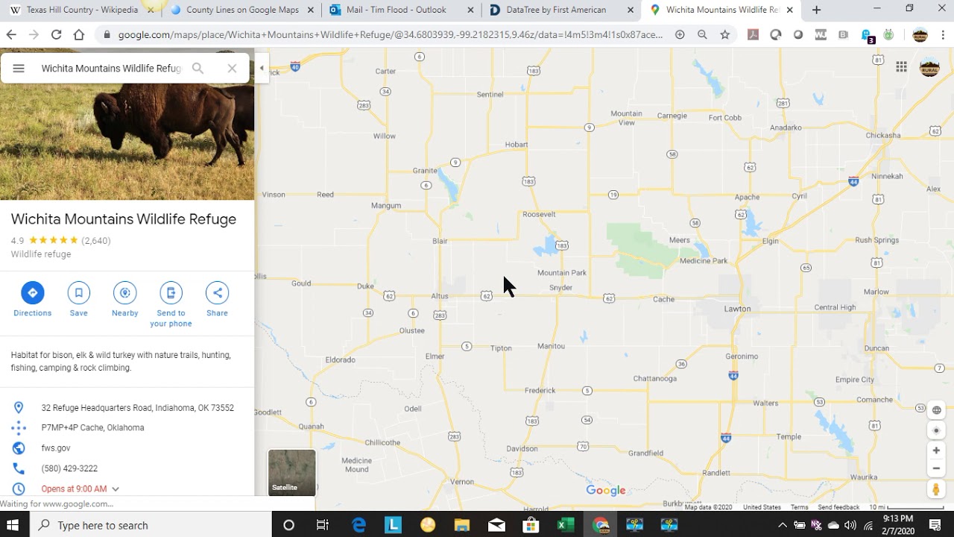Click Altus label on the map

click(x=440, y=296)
